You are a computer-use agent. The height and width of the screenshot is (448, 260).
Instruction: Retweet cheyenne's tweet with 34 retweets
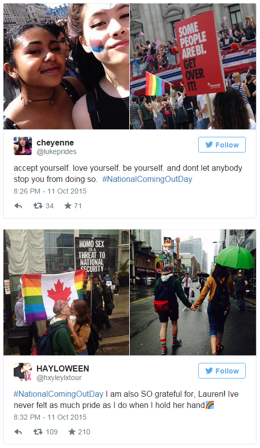38,206
